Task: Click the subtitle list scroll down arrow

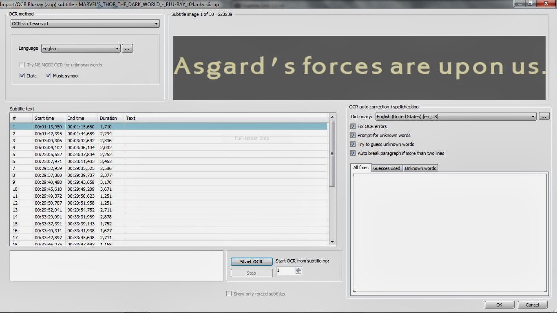Action: [332, 242]
